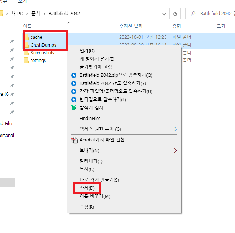Click chevron before 내 PC breadcrumb

pyautogui.click(x=7, y=14)
